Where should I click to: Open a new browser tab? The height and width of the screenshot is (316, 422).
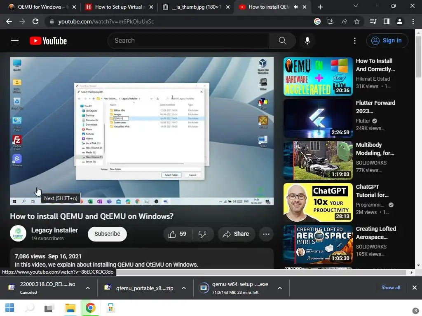(320, 7)
